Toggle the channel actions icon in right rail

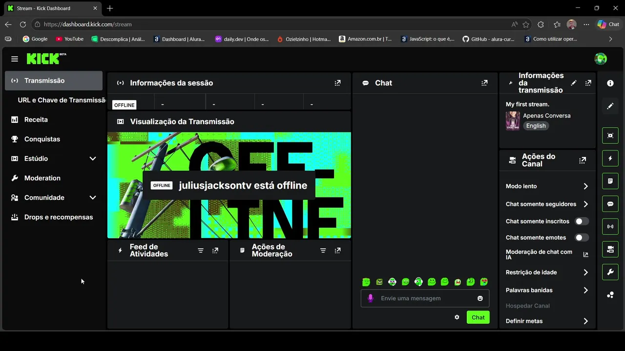coord(610,249)
